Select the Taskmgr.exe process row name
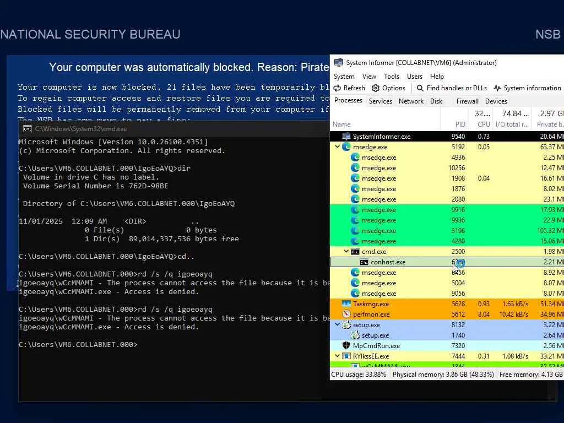The width and height of the screenshot is (564, 423). (371, 304)
